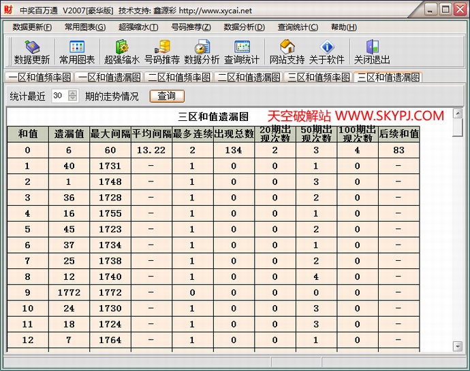Select the 三区和值频率图 tab
The height and width of the screenshot is (371, 470).
click(318, 77)
